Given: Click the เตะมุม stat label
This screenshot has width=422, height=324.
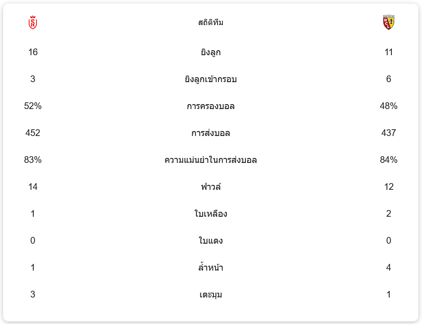Looking at the screenshot, I should click(211, 295).
